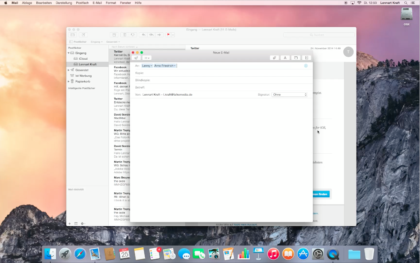
Task: Open Postfach menu
Action: (x=82, y=3)
